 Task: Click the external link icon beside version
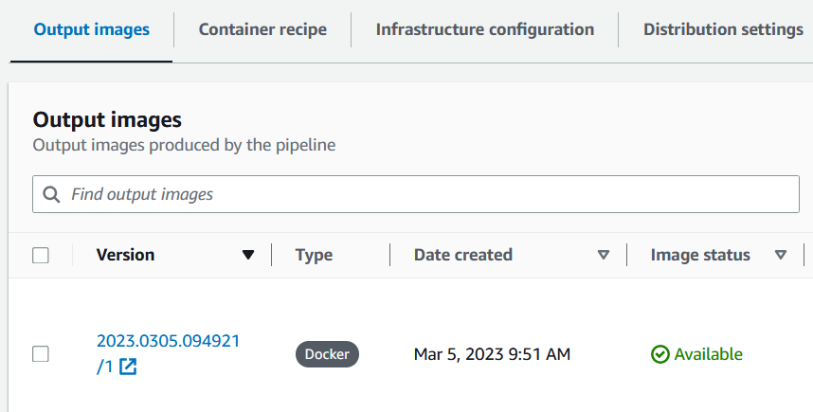(128, 367)
